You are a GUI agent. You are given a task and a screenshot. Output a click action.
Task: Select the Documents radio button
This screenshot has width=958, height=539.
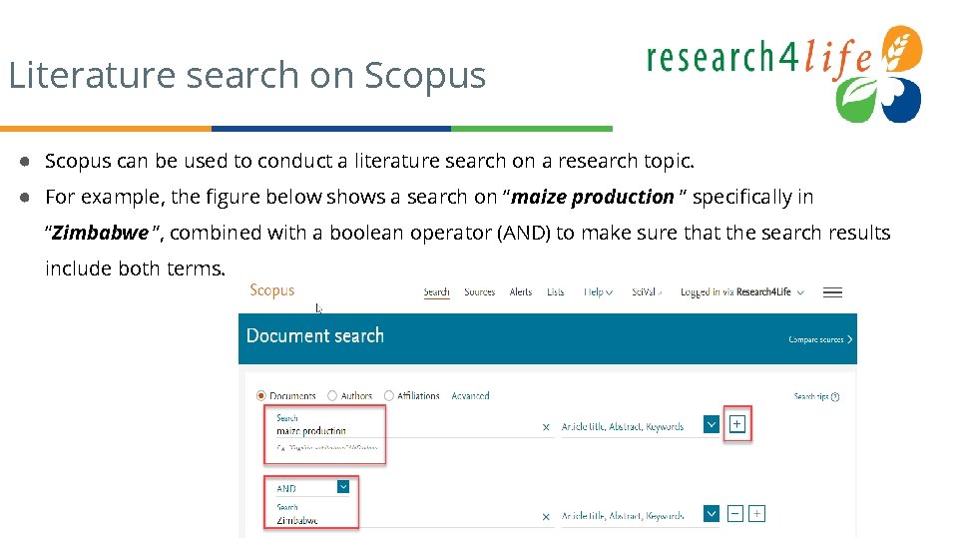tap(261, 396)
